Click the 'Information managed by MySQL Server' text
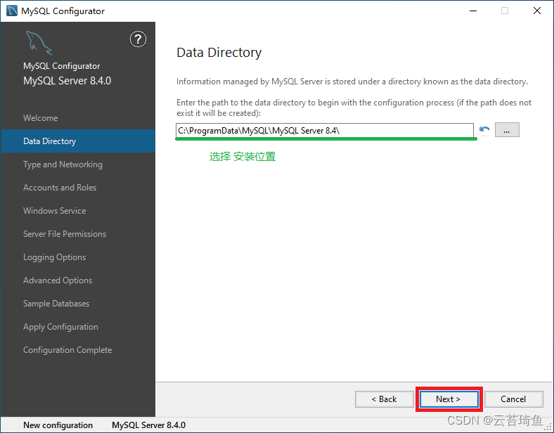This screenshot has height=433, width=554. [x=352, y=82]
